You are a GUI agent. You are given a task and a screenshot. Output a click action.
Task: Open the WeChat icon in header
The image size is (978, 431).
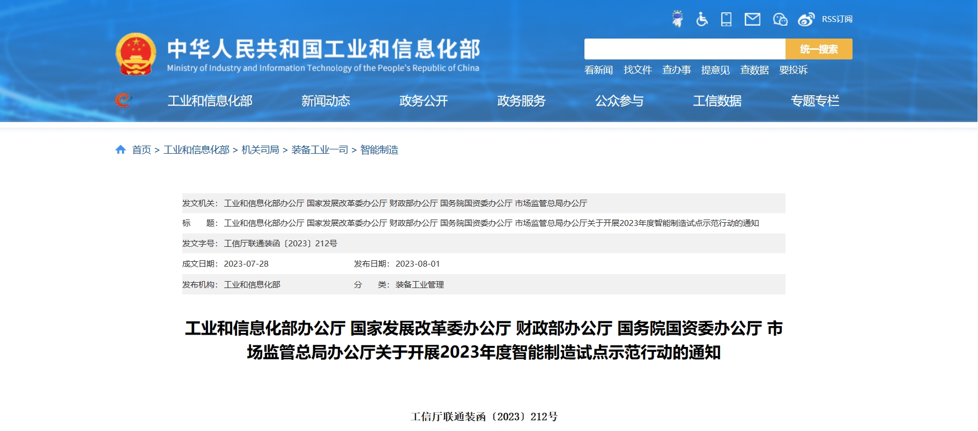780,19
